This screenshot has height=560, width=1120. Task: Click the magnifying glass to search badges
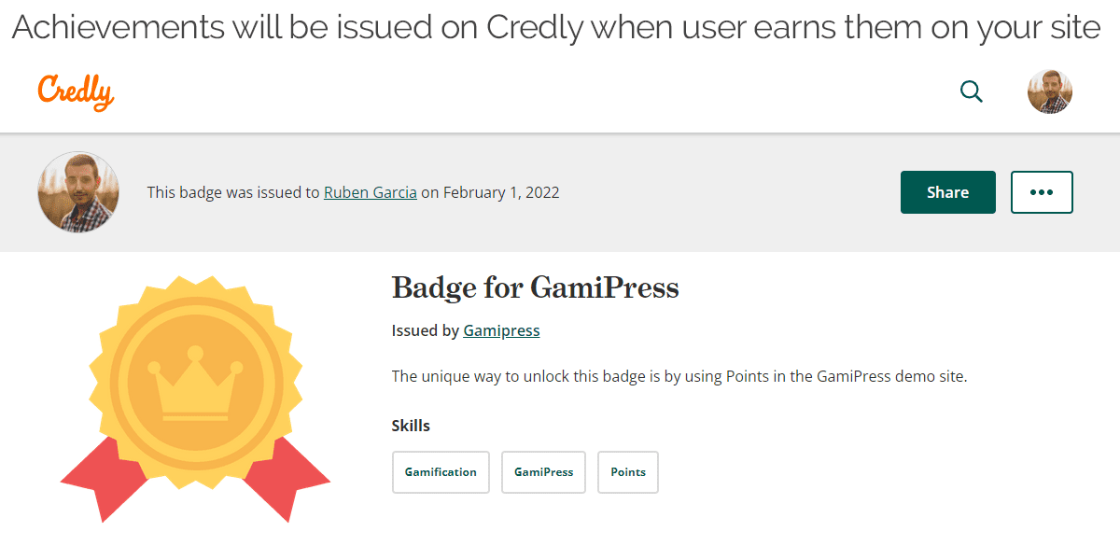[971, 91]
